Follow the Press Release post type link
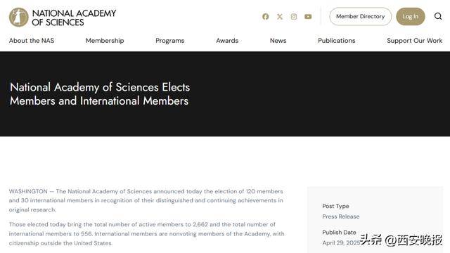The width and height of the screenshot is (450, 253). coord(340,216)
